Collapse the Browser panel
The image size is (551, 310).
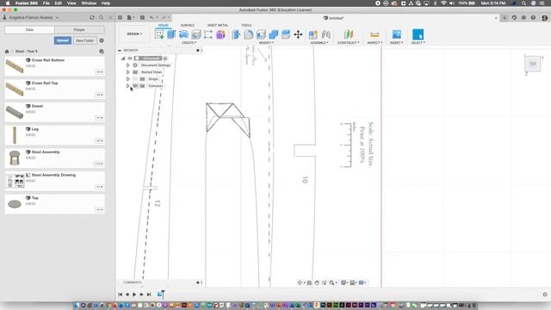coord(120,50)
